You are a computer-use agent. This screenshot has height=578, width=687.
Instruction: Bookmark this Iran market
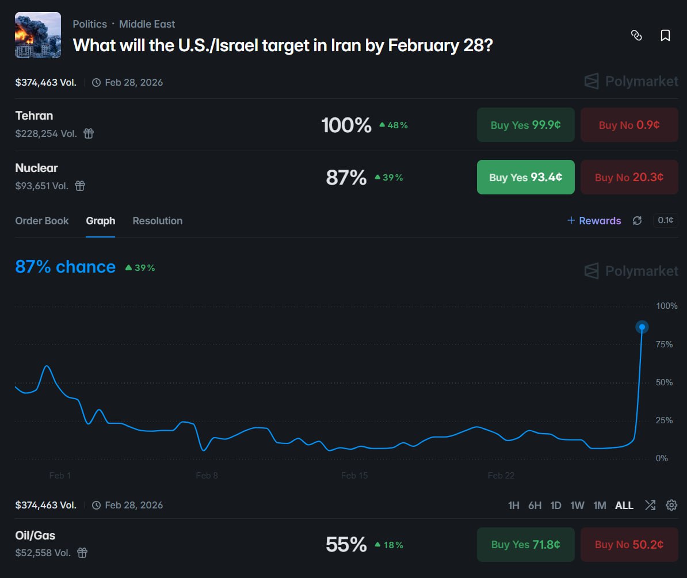pos(665,35)
